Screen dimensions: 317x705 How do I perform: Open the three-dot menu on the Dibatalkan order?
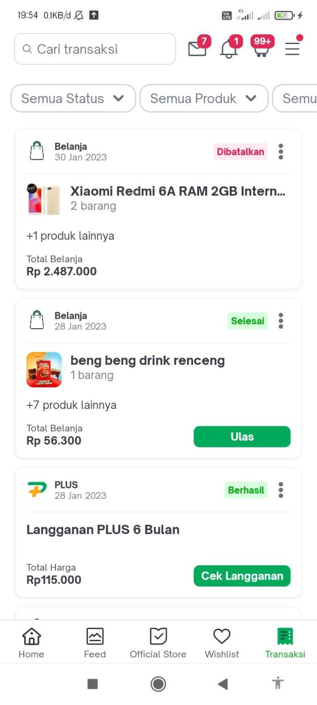[x=280, y=152]
